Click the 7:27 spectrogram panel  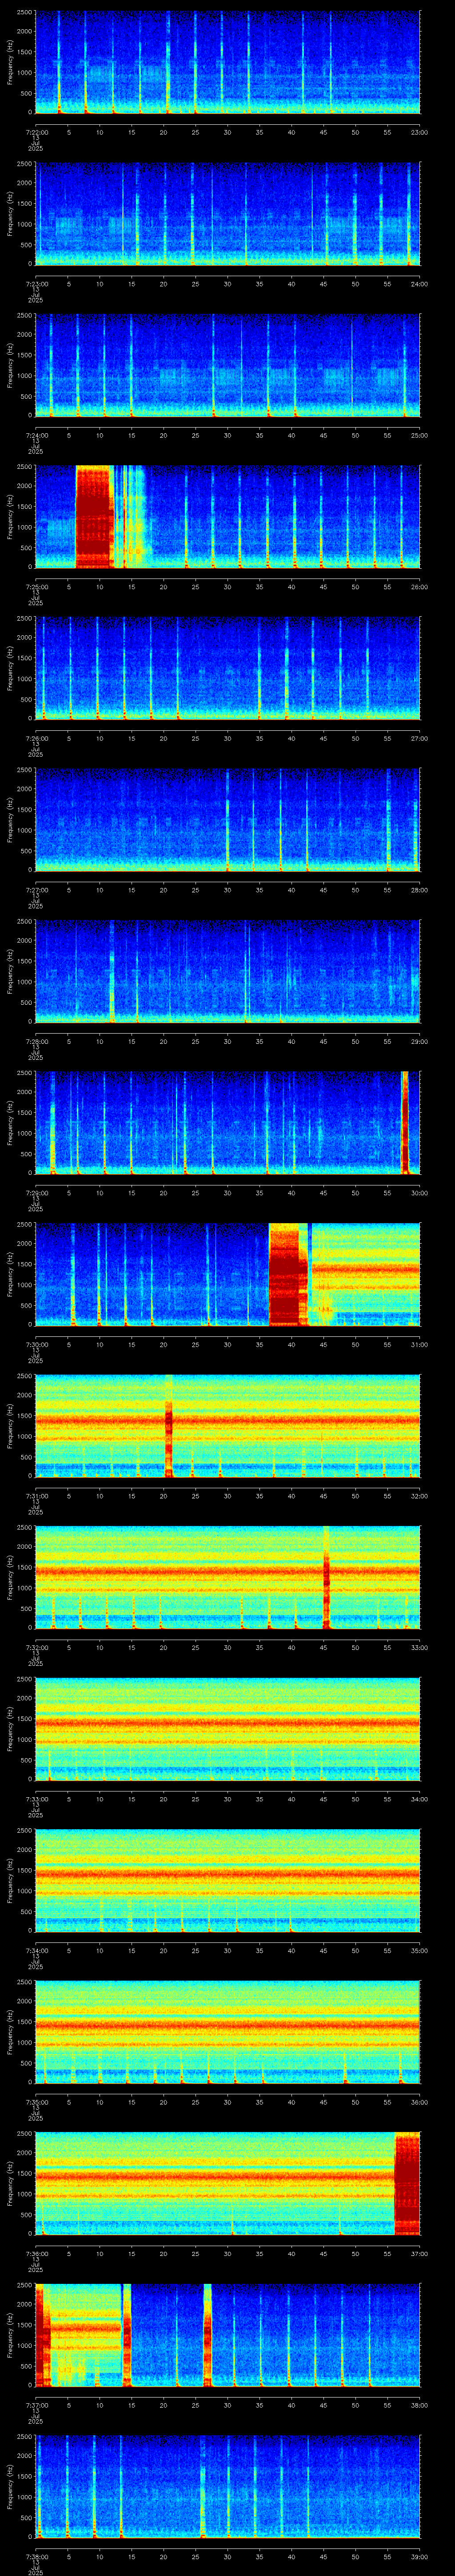(x=228, y=820)
